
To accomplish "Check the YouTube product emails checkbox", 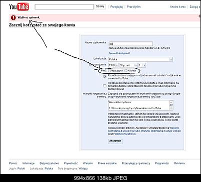I will [104, 86].
